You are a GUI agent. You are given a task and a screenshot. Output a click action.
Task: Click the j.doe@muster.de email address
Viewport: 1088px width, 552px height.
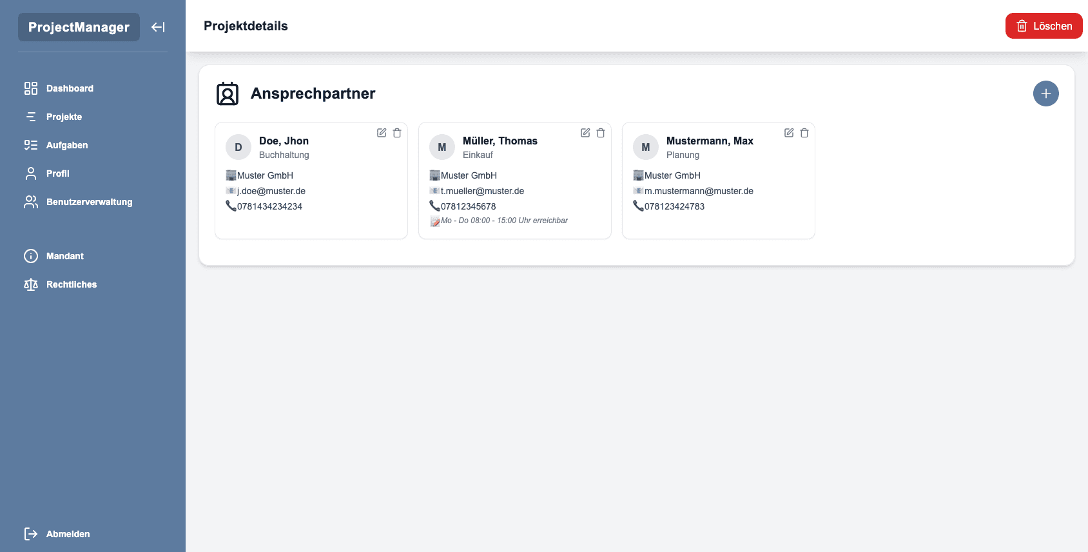[x=271, y=191]
